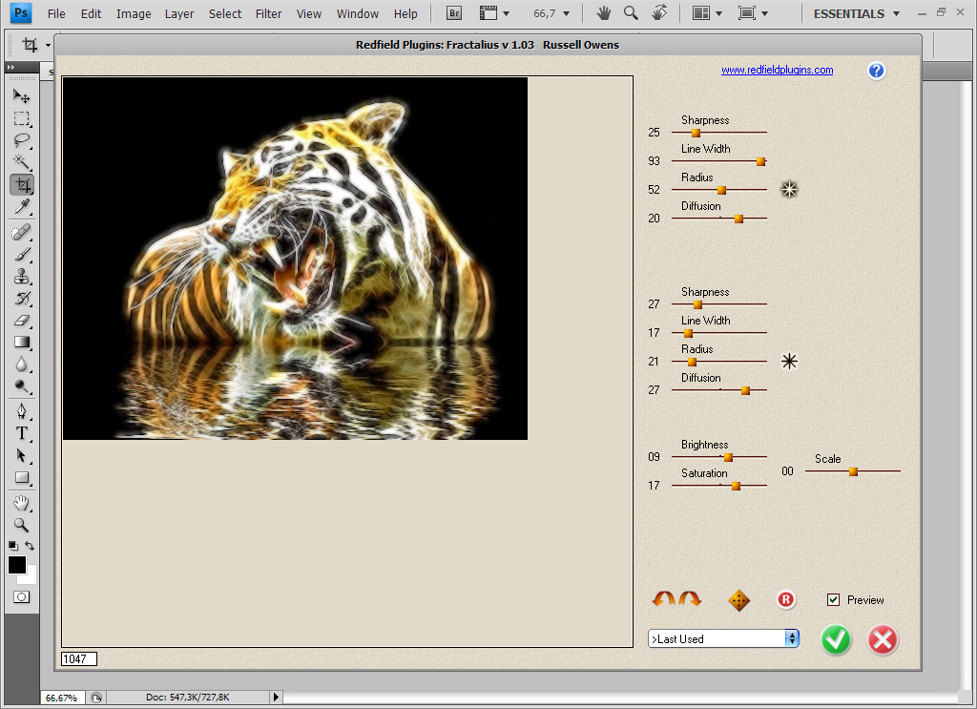Select the Clone Stamp tool
The image size is (977, 709).
pos(22,276)
